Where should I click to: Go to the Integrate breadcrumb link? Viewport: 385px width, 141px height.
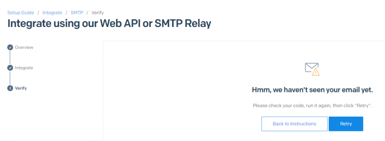click(x=52, y=13)
